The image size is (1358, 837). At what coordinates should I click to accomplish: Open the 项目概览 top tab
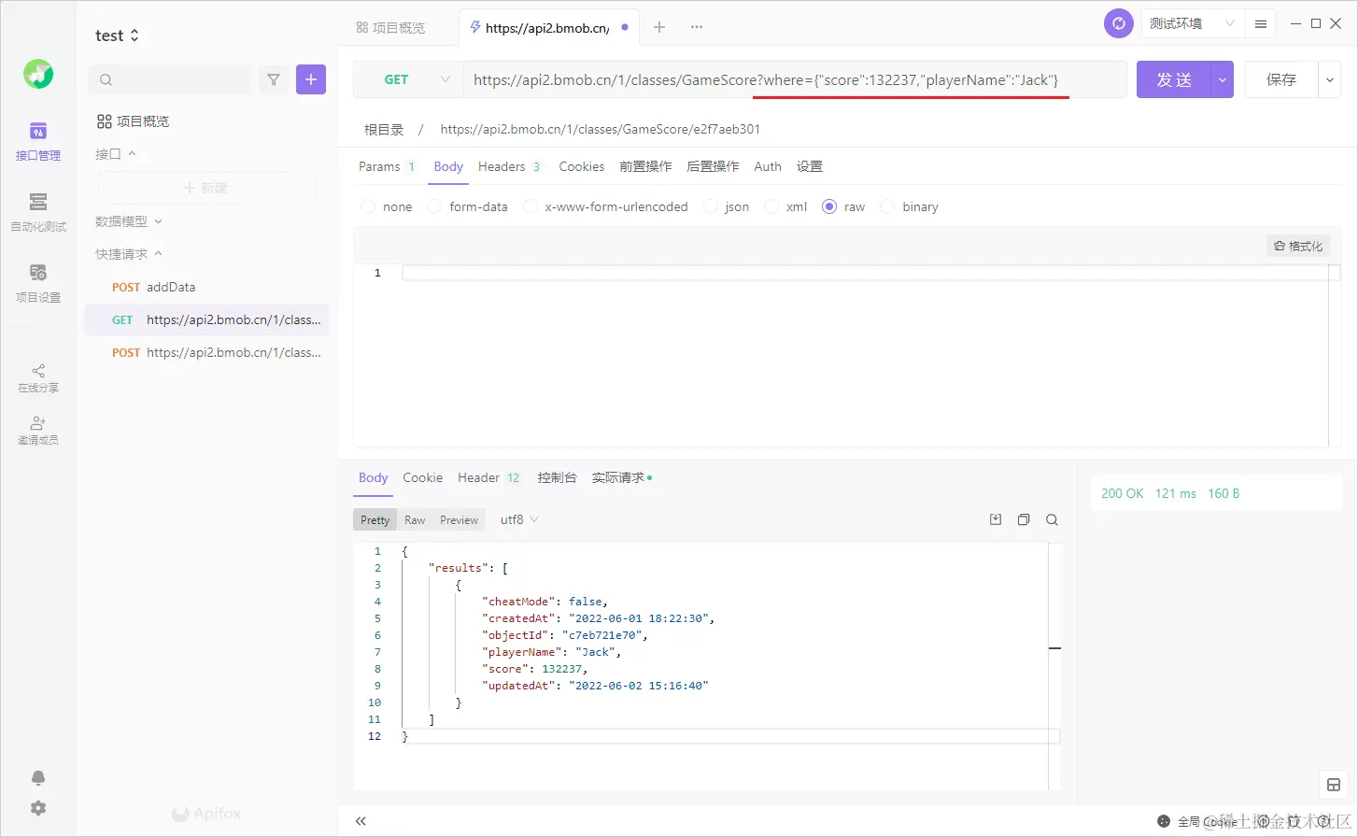pyautogui.click(x=390, y=27)
